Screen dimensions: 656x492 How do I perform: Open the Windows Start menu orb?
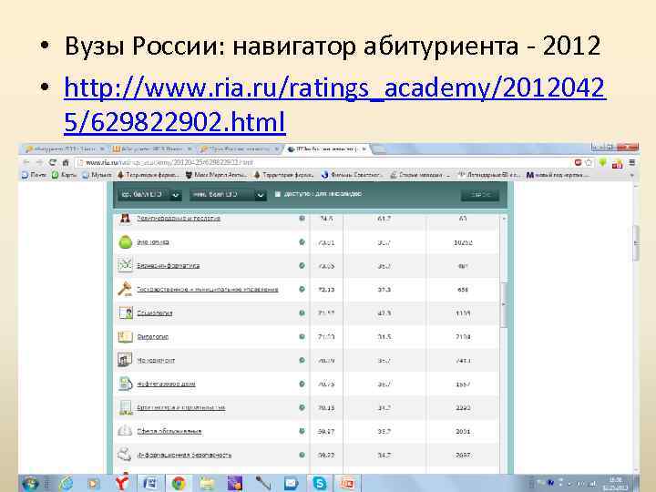[31, 483]
